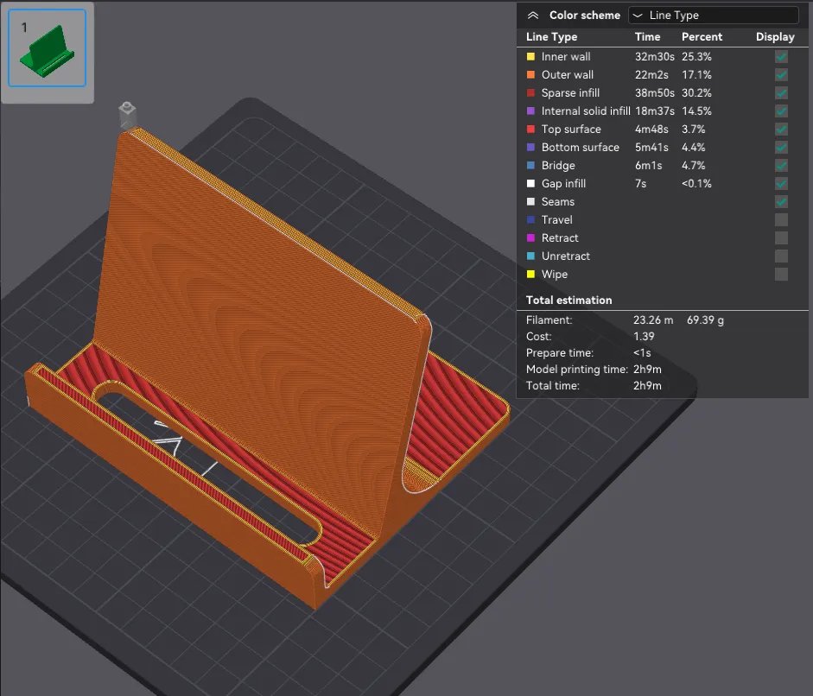Collapse the Color scheme panel using double chevron
Image resolution: width=813 pixels, height=696 pixels.
(x=533, y=16)
